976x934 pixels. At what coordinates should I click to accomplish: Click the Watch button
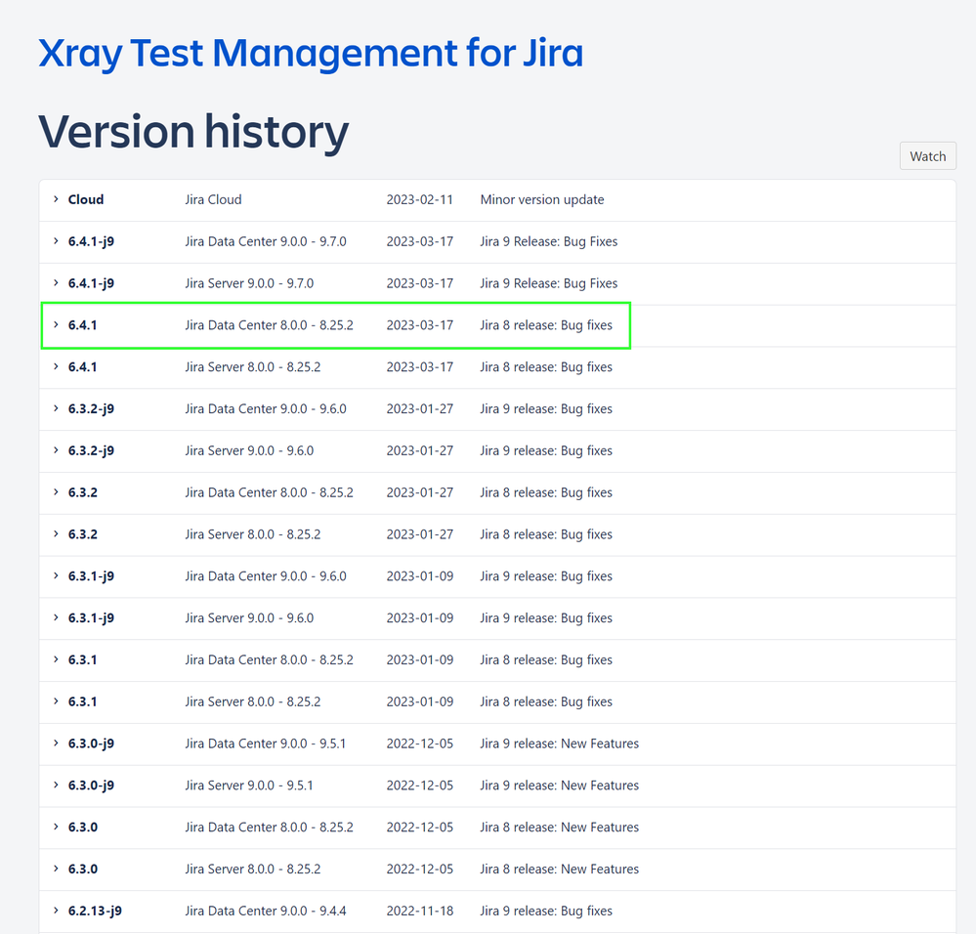pos(927,156)
